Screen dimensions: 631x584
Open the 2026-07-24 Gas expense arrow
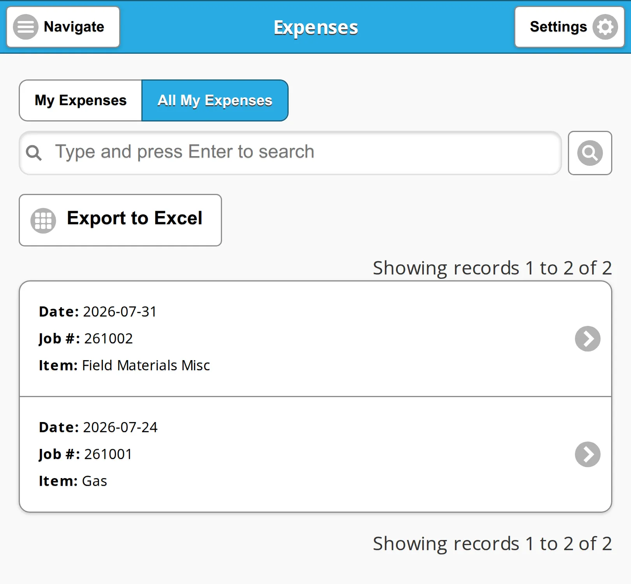[x=588, y=454]
